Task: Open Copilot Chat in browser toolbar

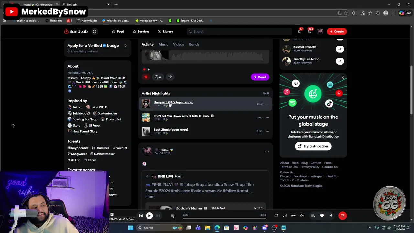Action: (x=405, y=13)
